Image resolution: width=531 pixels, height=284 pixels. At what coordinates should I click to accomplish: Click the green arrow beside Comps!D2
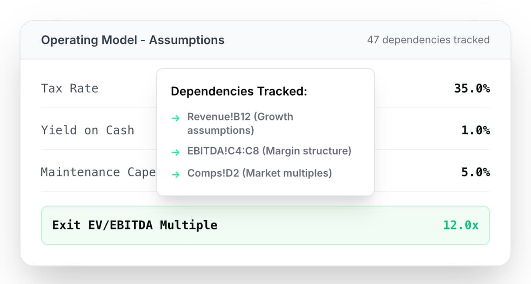pyautogui.click(x=176, y=174)
